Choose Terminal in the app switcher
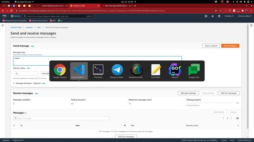 pos(98,71)
